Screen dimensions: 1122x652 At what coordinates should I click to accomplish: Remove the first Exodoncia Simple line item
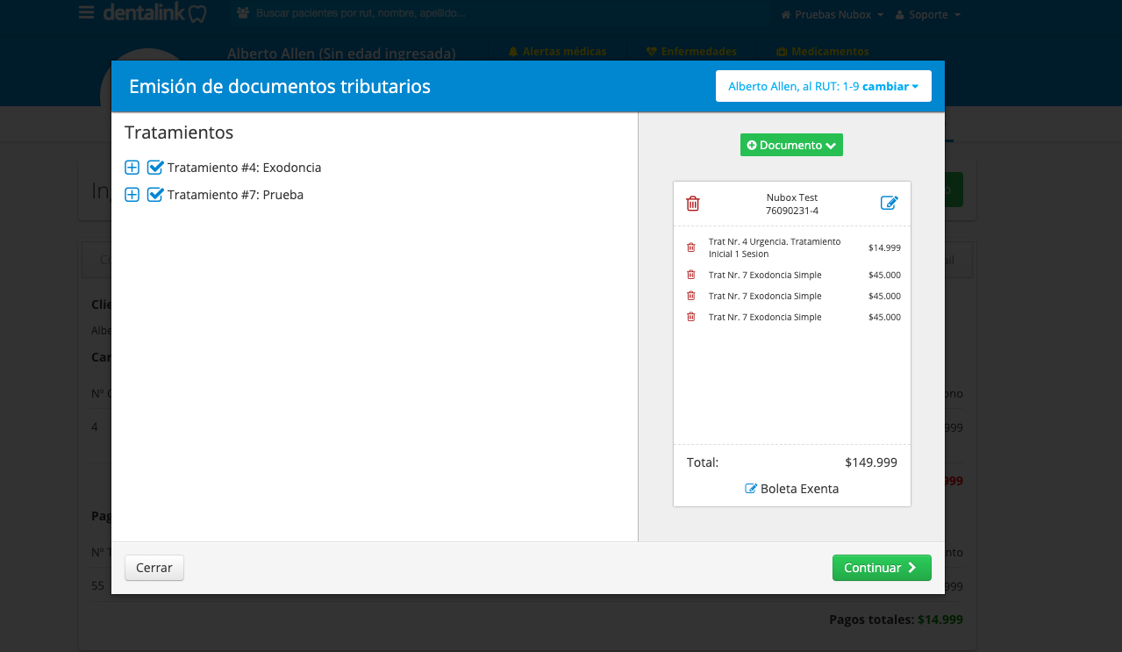690,275
